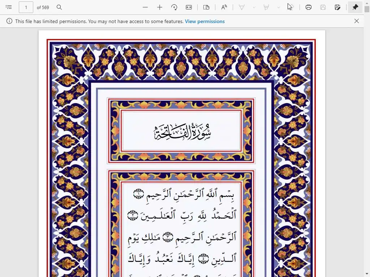
Task: Open the table of contents sidebar
Action: click(x=9, y=7)
